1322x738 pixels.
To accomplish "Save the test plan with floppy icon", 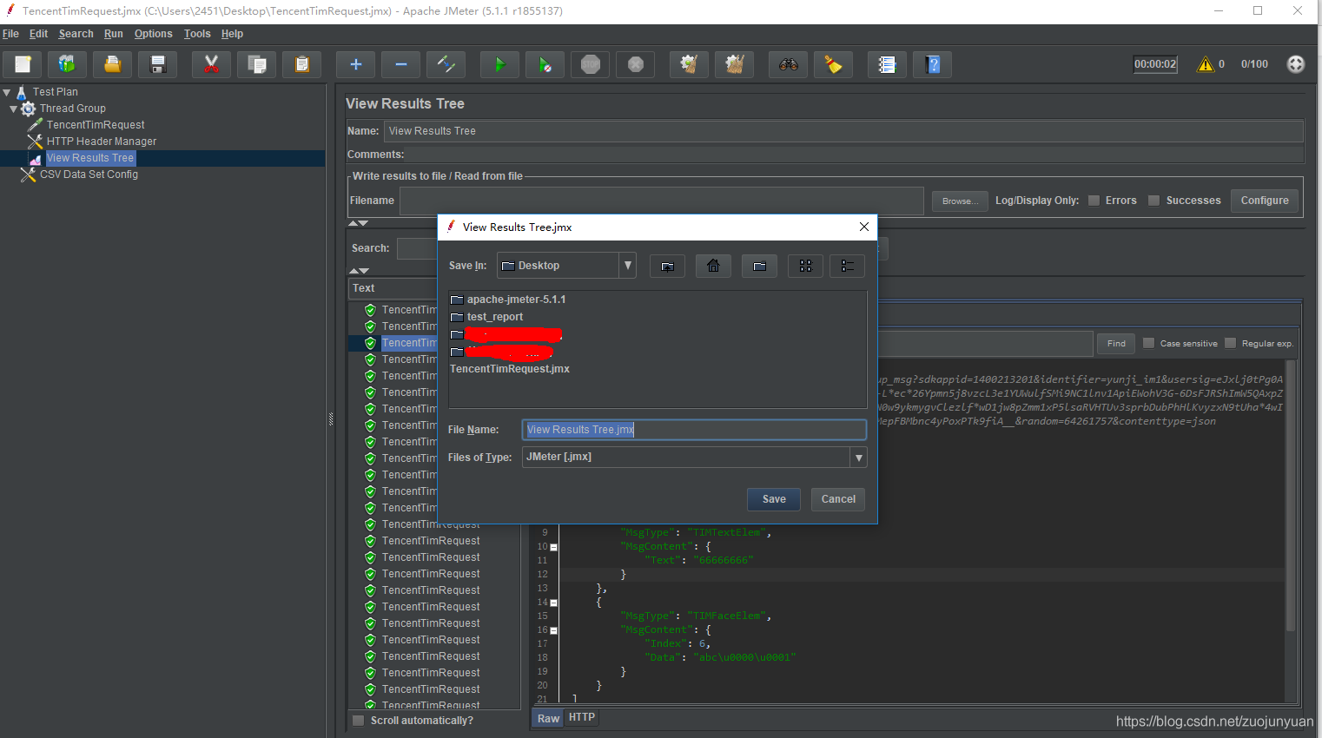I will 157,64.
